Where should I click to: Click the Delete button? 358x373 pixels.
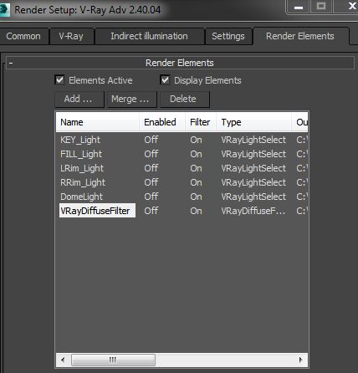(x=185, y=100)
